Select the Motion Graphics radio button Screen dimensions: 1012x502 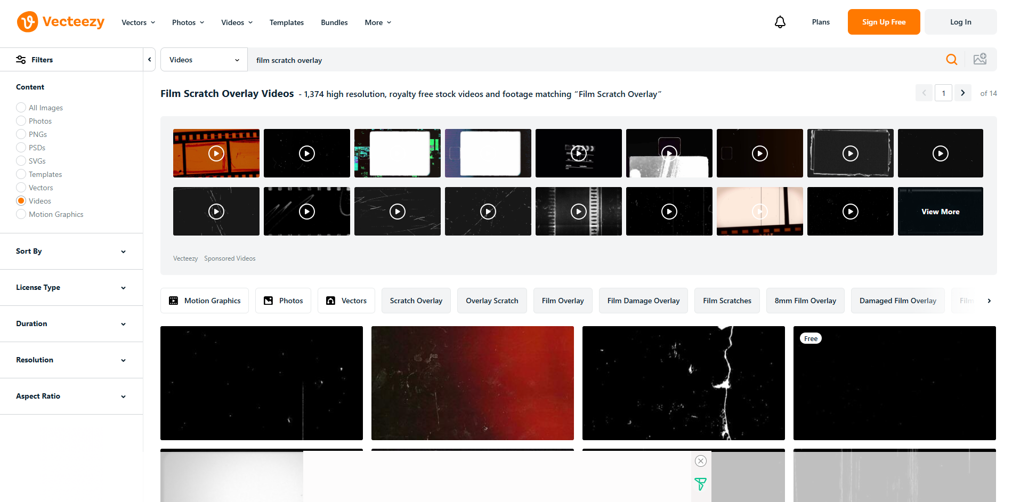click(21, 214)
